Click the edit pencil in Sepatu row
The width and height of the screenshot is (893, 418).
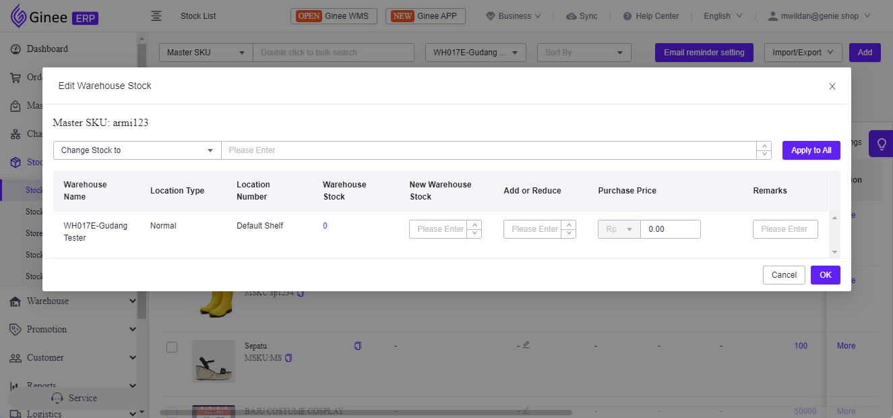[526, 345]
